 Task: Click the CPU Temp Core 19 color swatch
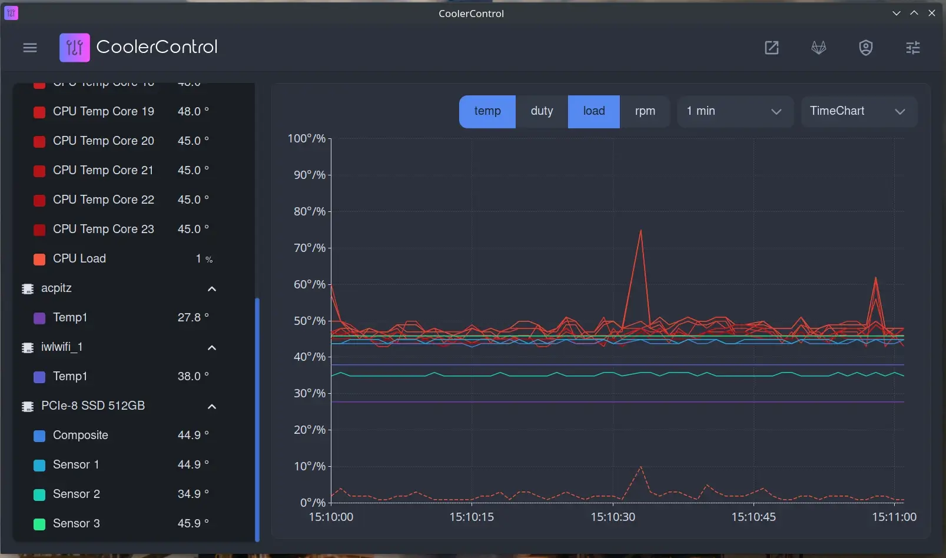(x=39, y=112)
